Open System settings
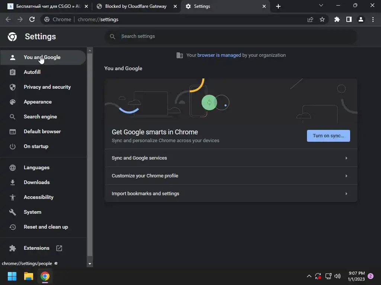This screenshot has height=285, width=381. pyautogui.click(x=43, y=212)
